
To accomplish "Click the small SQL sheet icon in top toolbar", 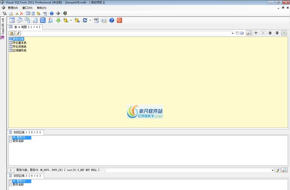I will click(45, 13).
